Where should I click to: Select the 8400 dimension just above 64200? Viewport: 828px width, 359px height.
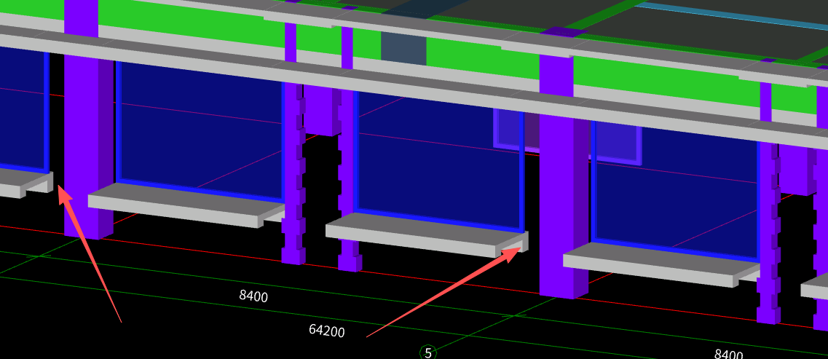click(x=253, y=296)
